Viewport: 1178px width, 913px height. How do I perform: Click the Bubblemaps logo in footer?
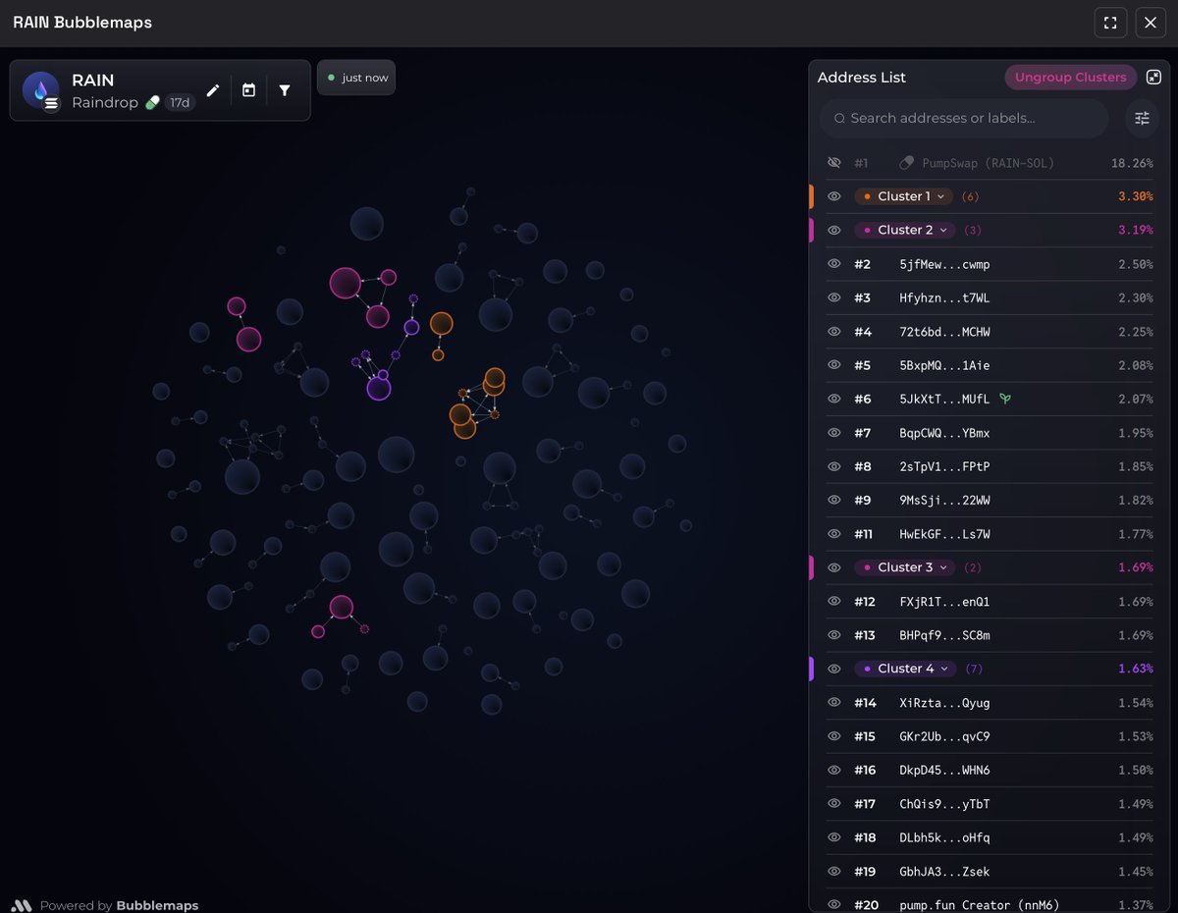tap(21, 905)
